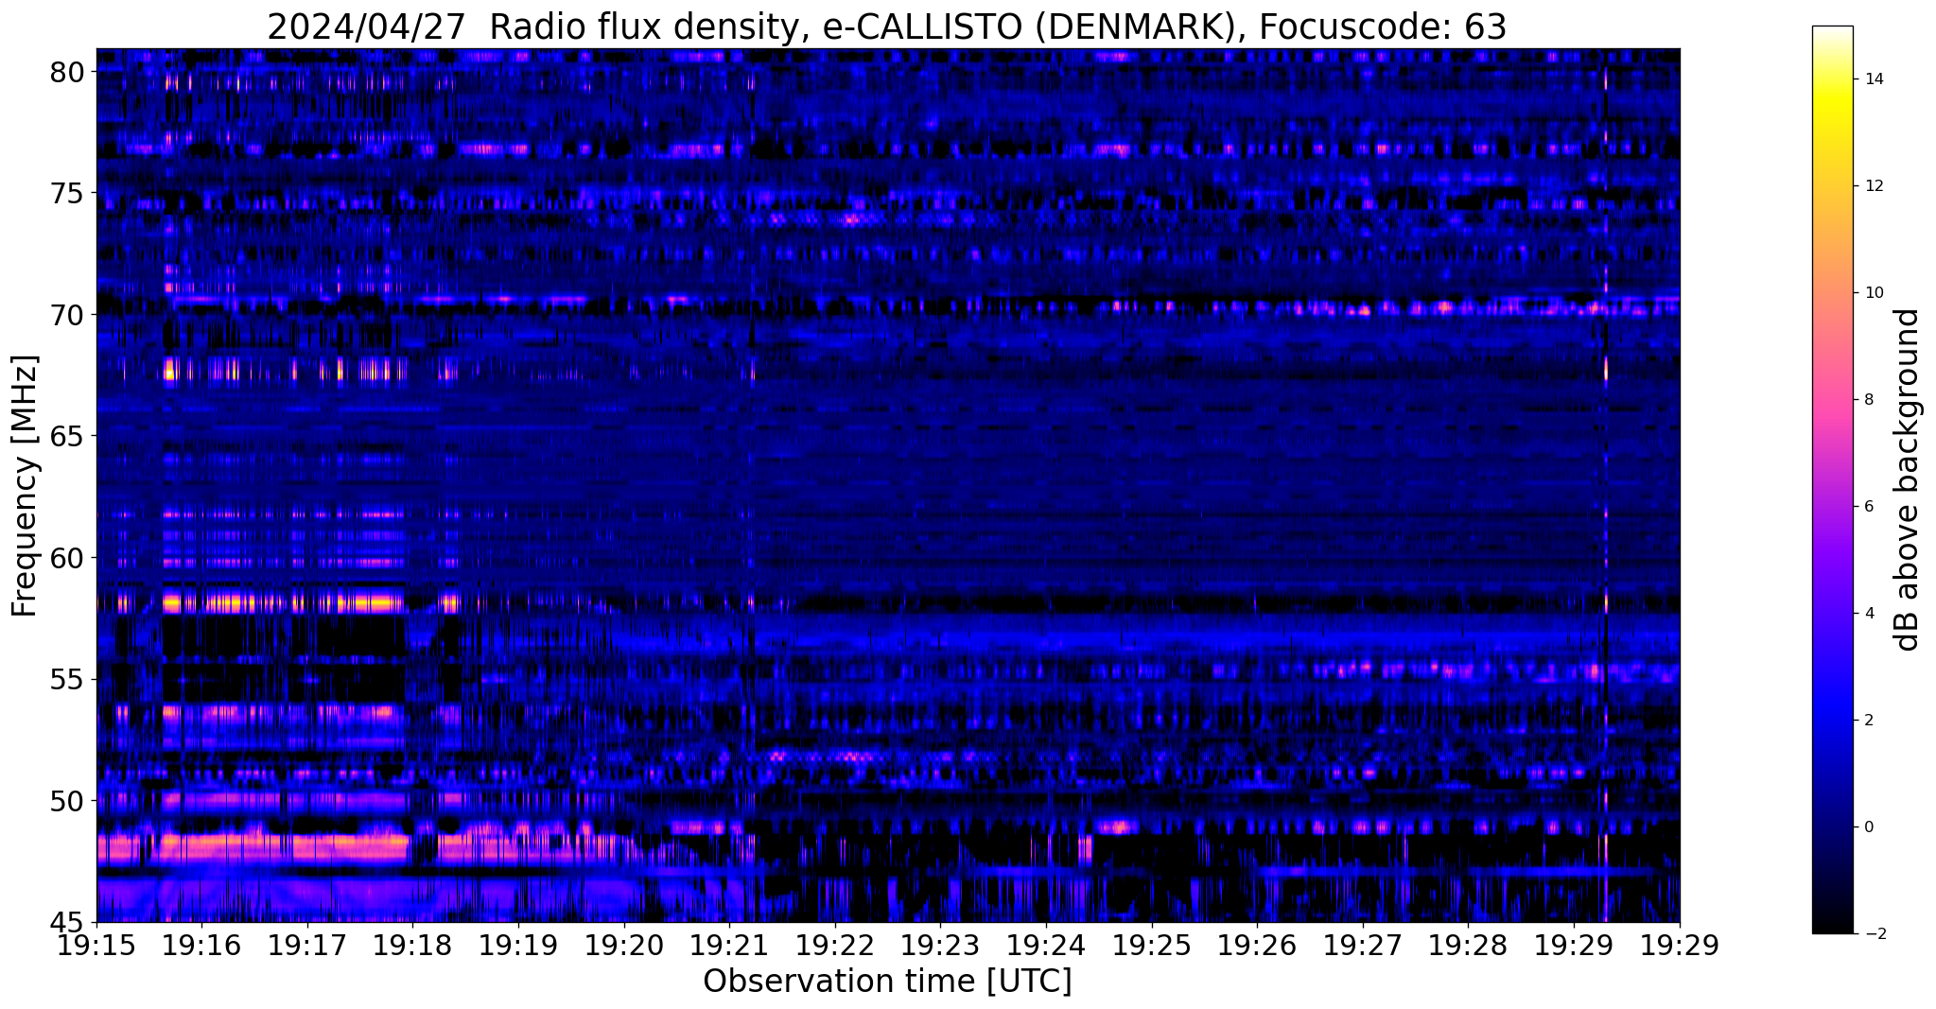
Task: Select the 19:19 time tick label
Action: pyautogui.click(x=518, y=945)
